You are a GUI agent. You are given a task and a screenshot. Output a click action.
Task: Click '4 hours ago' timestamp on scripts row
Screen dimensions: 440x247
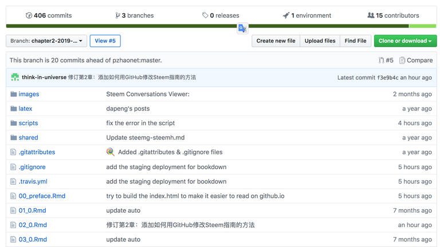coord(415,124)
